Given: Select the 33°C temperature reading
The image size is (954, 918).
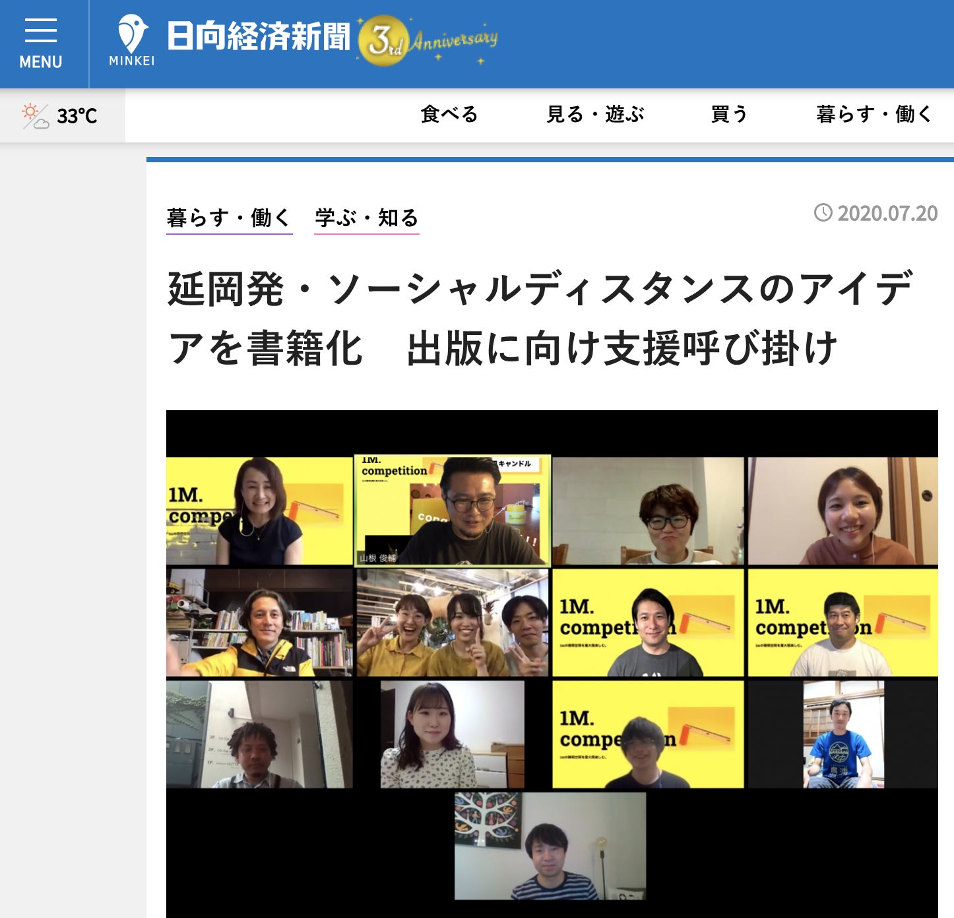Looking at the screenshot, I should click(77, 116).
